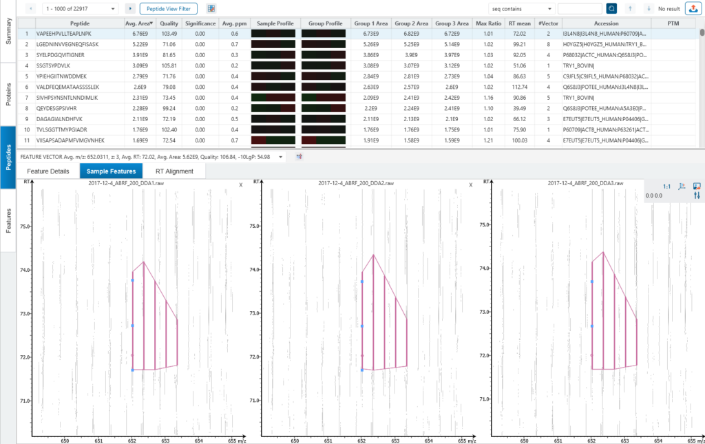Switch to the Features side tab

click(x=8, y=220)
